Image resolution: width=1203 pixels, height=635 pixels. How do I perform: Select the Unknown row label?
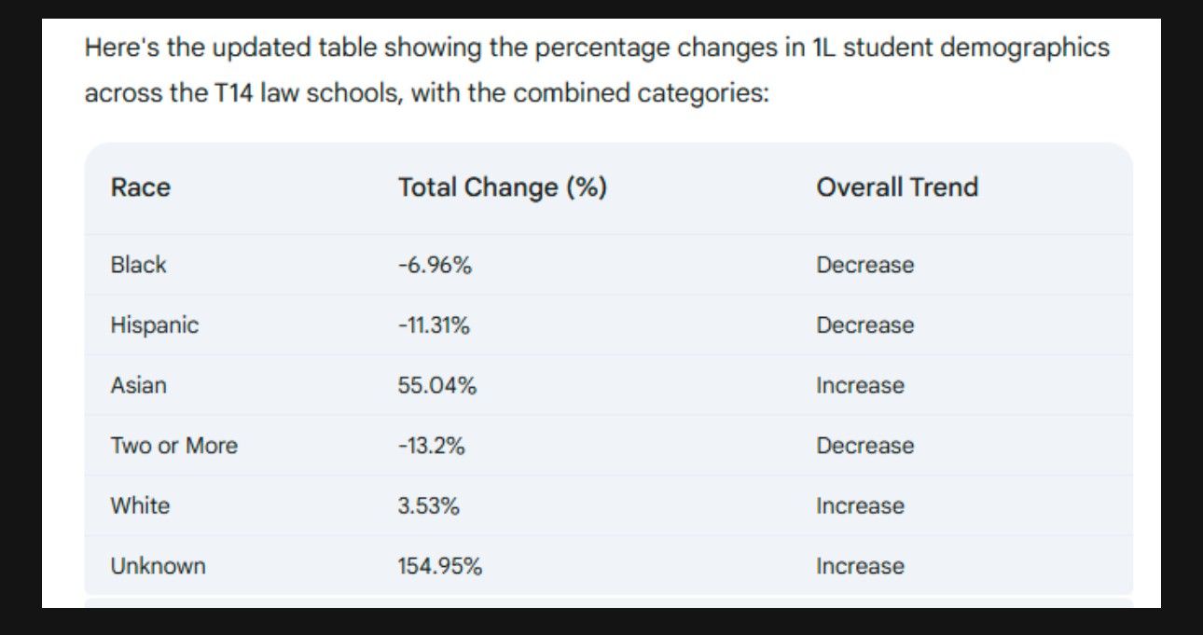point(158,566)
